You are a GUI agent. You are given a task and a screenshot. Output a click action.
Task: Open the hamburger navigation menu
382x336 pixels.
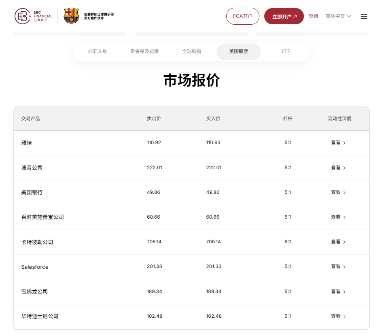(364, 16)
